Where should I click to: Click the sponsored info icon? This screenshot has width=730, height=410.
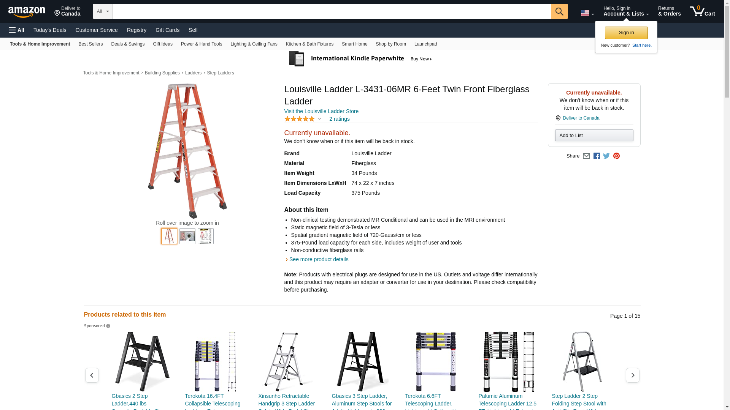[x=108, y=326]
